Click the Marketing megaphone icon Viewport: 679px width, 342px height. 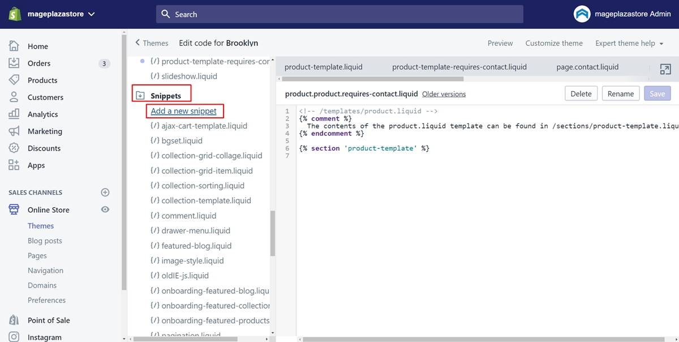(x=14, y=131)
